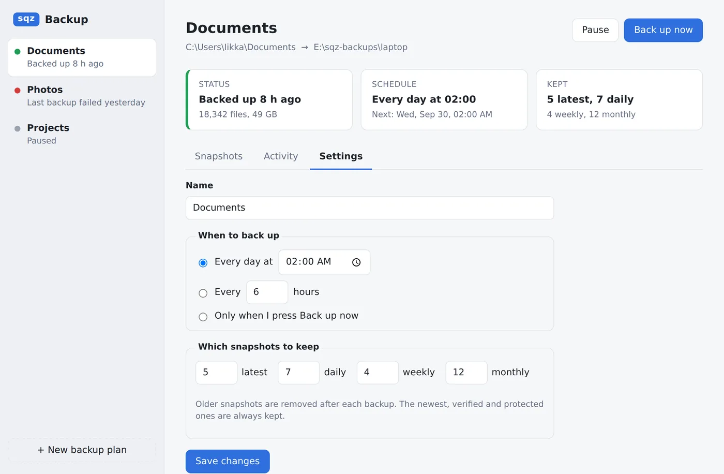Click the Back up now button
724x474 pixels.
663,30
